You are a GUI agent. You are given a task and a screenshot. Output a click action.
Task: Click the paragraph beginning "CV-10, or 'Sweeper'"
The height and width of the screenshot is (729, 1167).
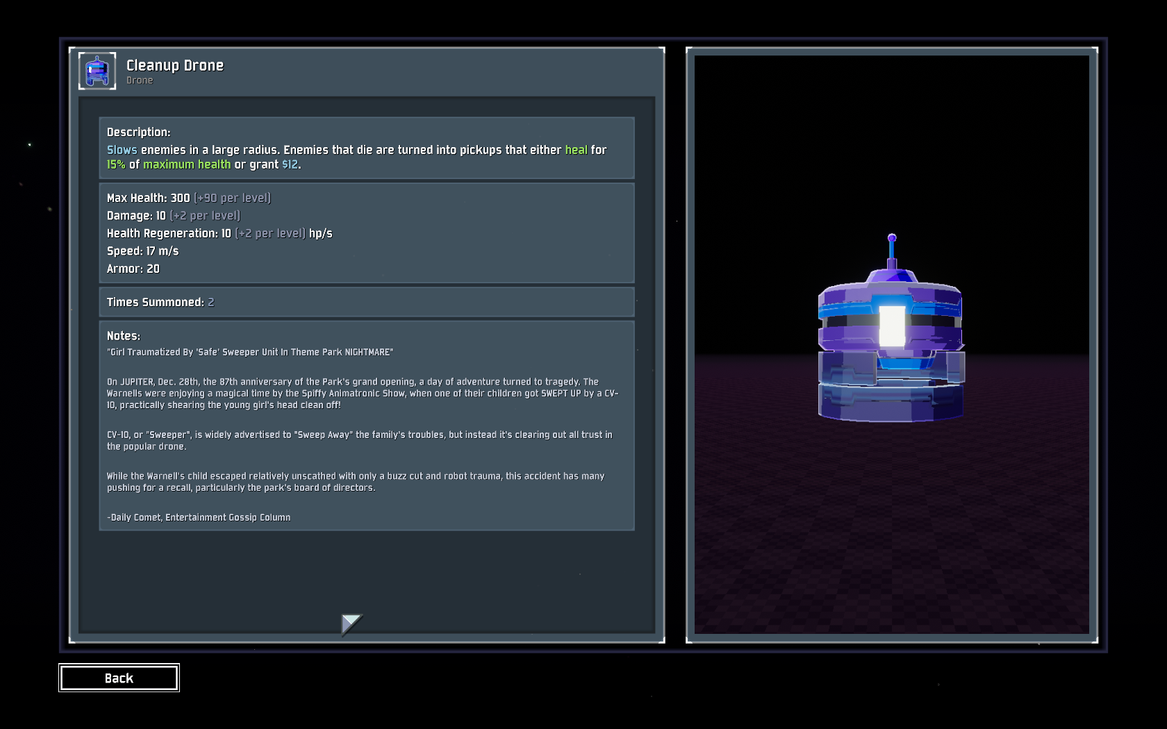pyautogui.click(x=360, y=441)
